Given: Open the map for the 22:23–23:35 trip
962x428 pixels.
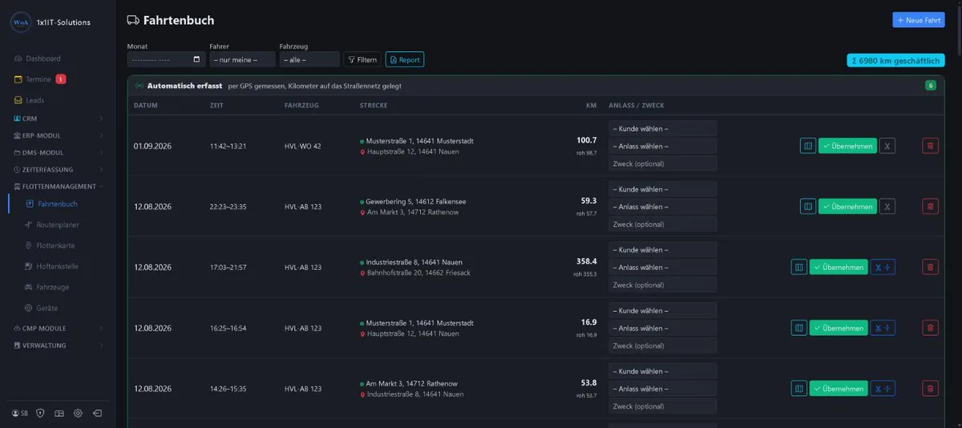Looking at the screenshot, I should pyautogui.click(x=808, y=206).
